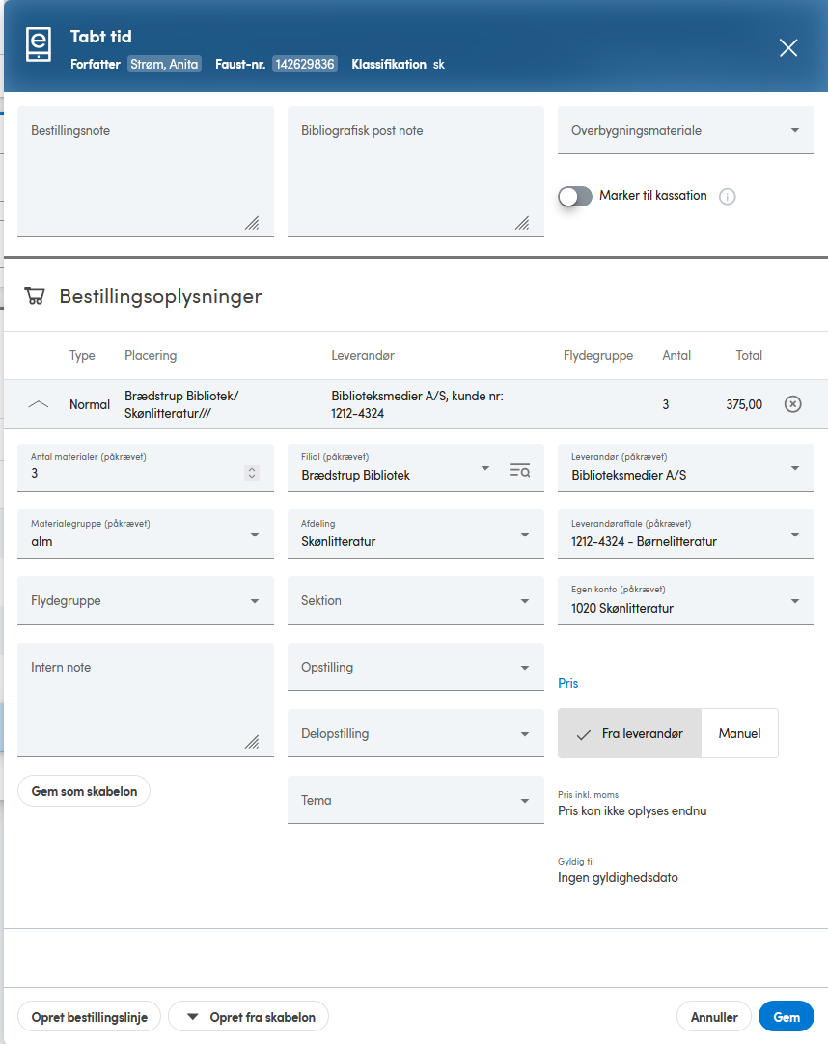Close the Tabt tid dialog
The image size is (828, 1044).
788,48
